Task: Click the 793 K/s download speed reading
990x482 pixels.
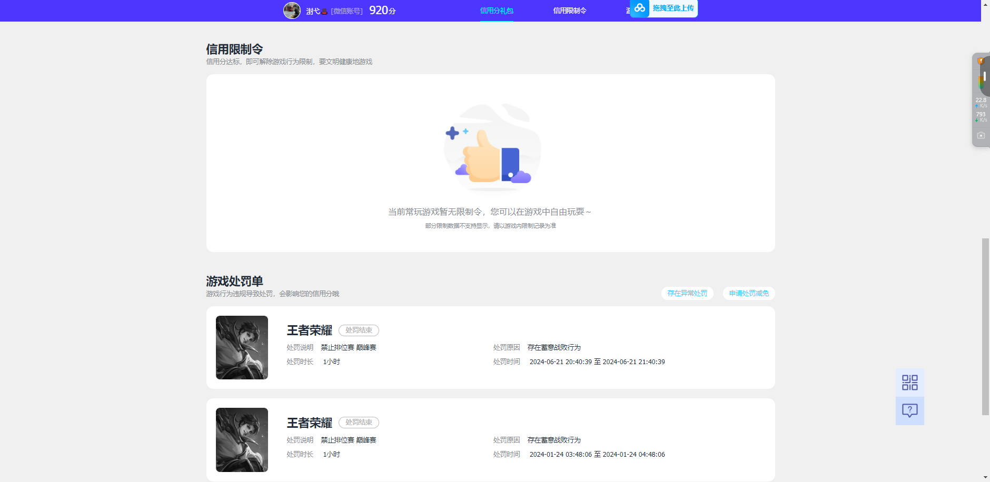Action: pos(981,117)
